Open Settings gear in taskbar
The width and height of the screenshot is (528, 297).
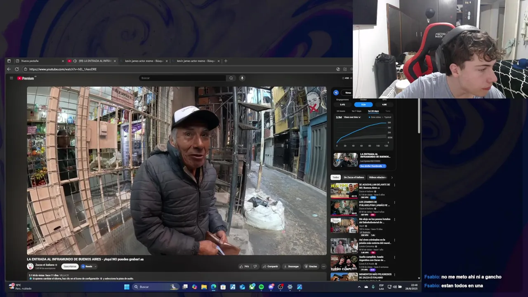(290, 287)
